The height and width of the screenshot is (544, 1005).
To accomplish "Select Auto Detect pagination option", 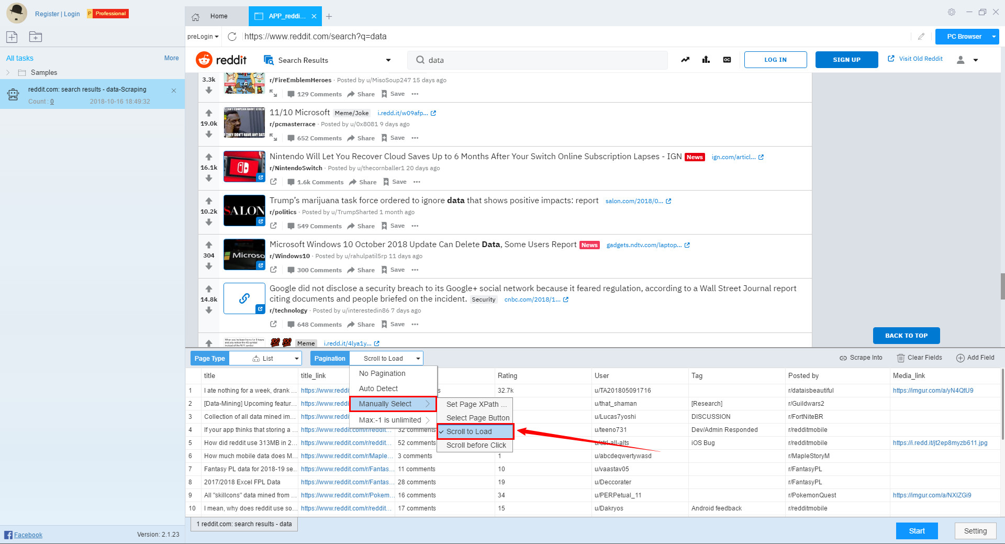I will pyautogui.click(x=393, y=388).
